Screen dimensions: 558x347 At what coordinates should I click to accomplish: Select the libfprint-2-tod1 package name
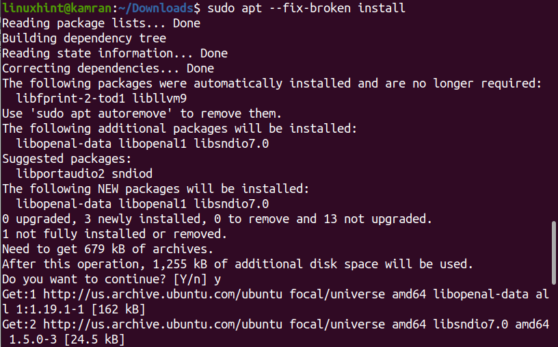point(70,98)
